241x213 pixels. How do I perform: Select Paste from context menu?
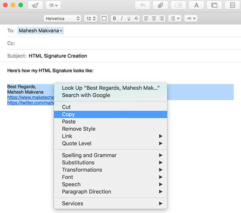(110, 122)
